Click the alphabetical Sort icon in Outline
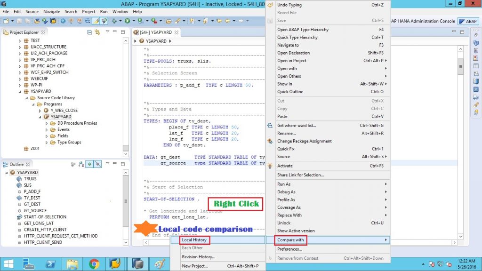 point(81,164)
